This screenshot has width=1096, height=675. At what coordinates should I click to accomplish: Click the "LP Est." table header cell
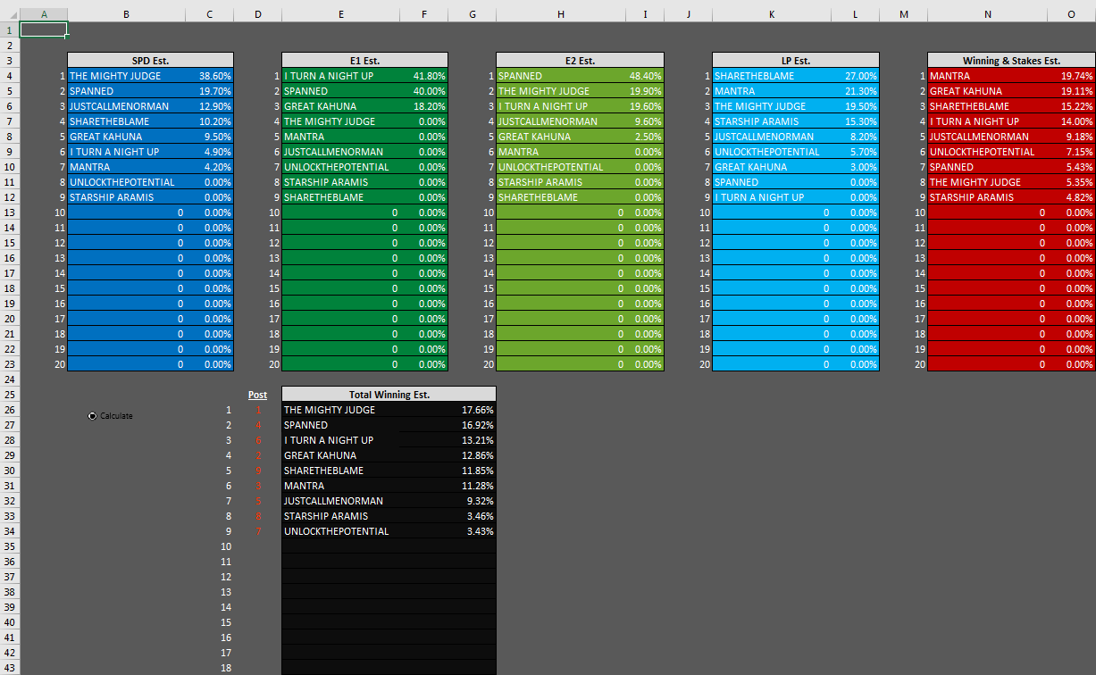click(795, 61)
